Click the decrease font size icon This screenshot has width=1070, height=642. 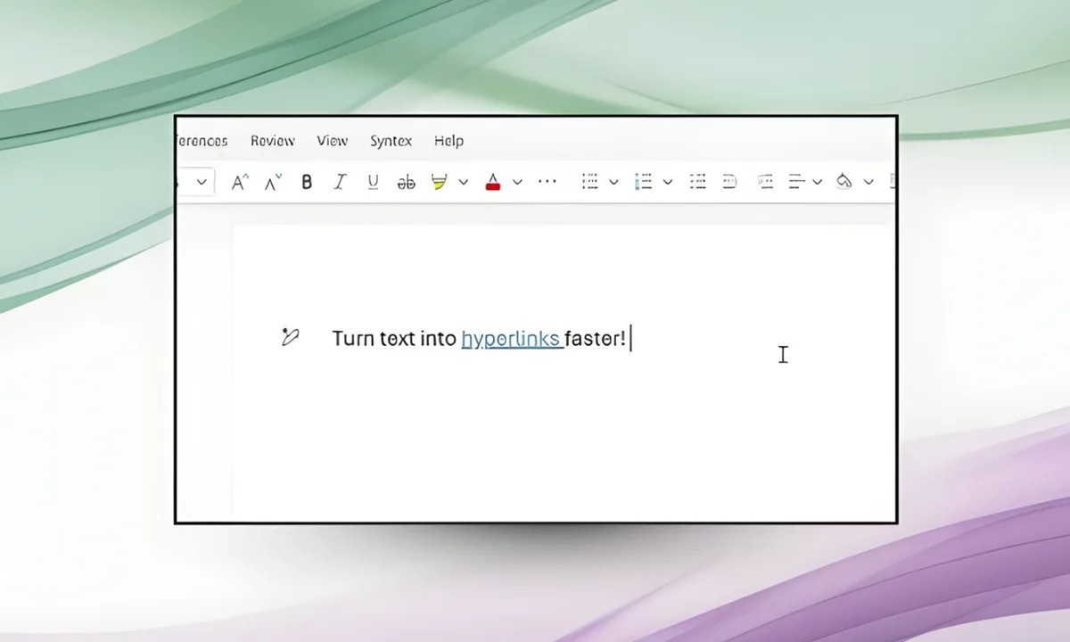(272, 182)
